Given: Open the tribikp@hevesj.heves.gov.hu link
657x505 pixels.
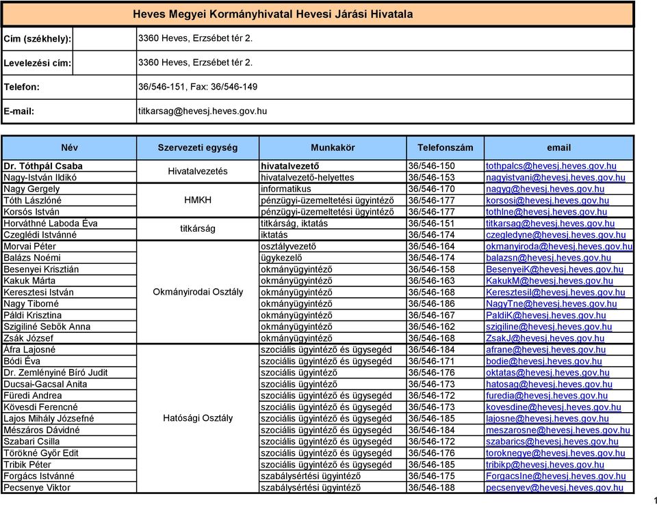Looking at the screenshot, I should point(545,465).
